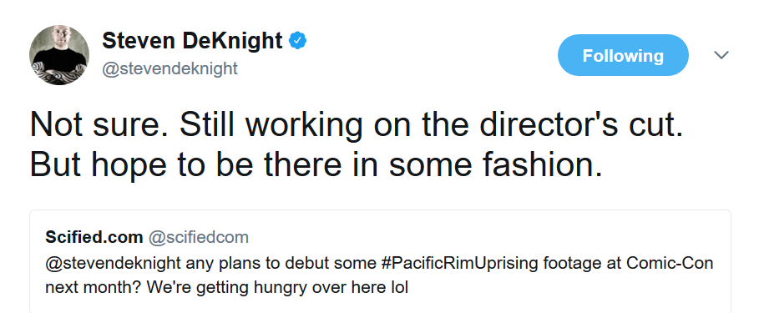Click "We're getting hungry over here lol" text
The image size is (764, 313).
click(277, 287)
